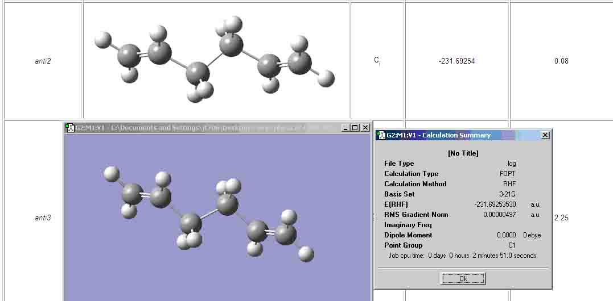Click the anti2 relative energy 0.08
The width and height of the screenshot is (613, 301).
[561, 61]
